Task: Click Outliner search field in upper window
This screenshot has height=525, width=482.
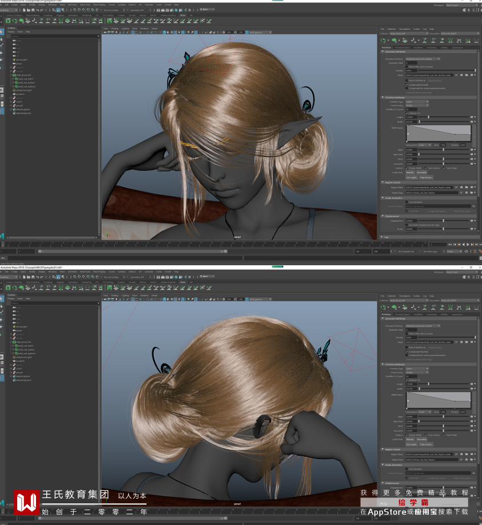Action: click(x=55, y=36)
